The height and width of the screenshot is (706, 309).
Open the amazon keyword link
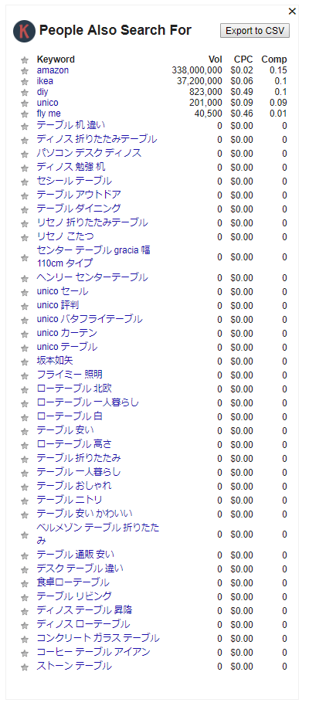pos(53,70)
